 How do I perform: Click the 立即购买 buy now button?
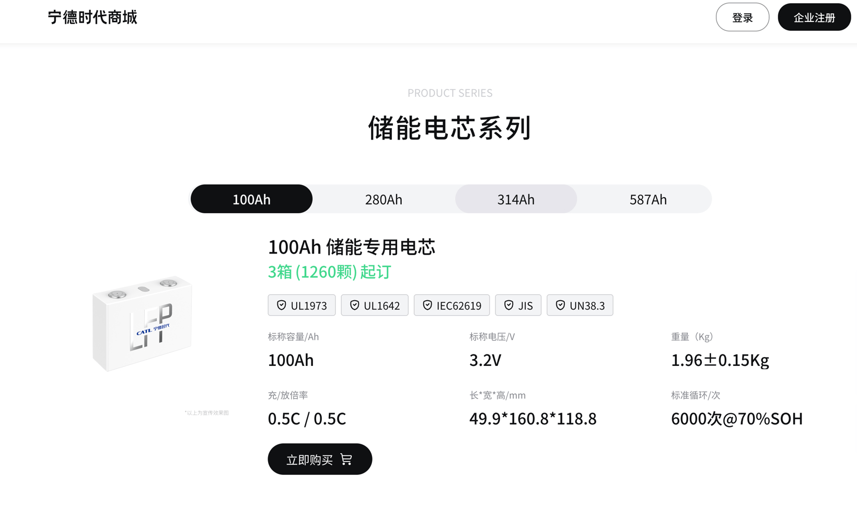(320, 459)
